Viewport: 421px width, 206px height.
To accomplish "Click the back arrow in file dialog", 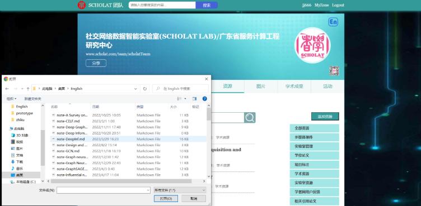I will click(7, 89).
